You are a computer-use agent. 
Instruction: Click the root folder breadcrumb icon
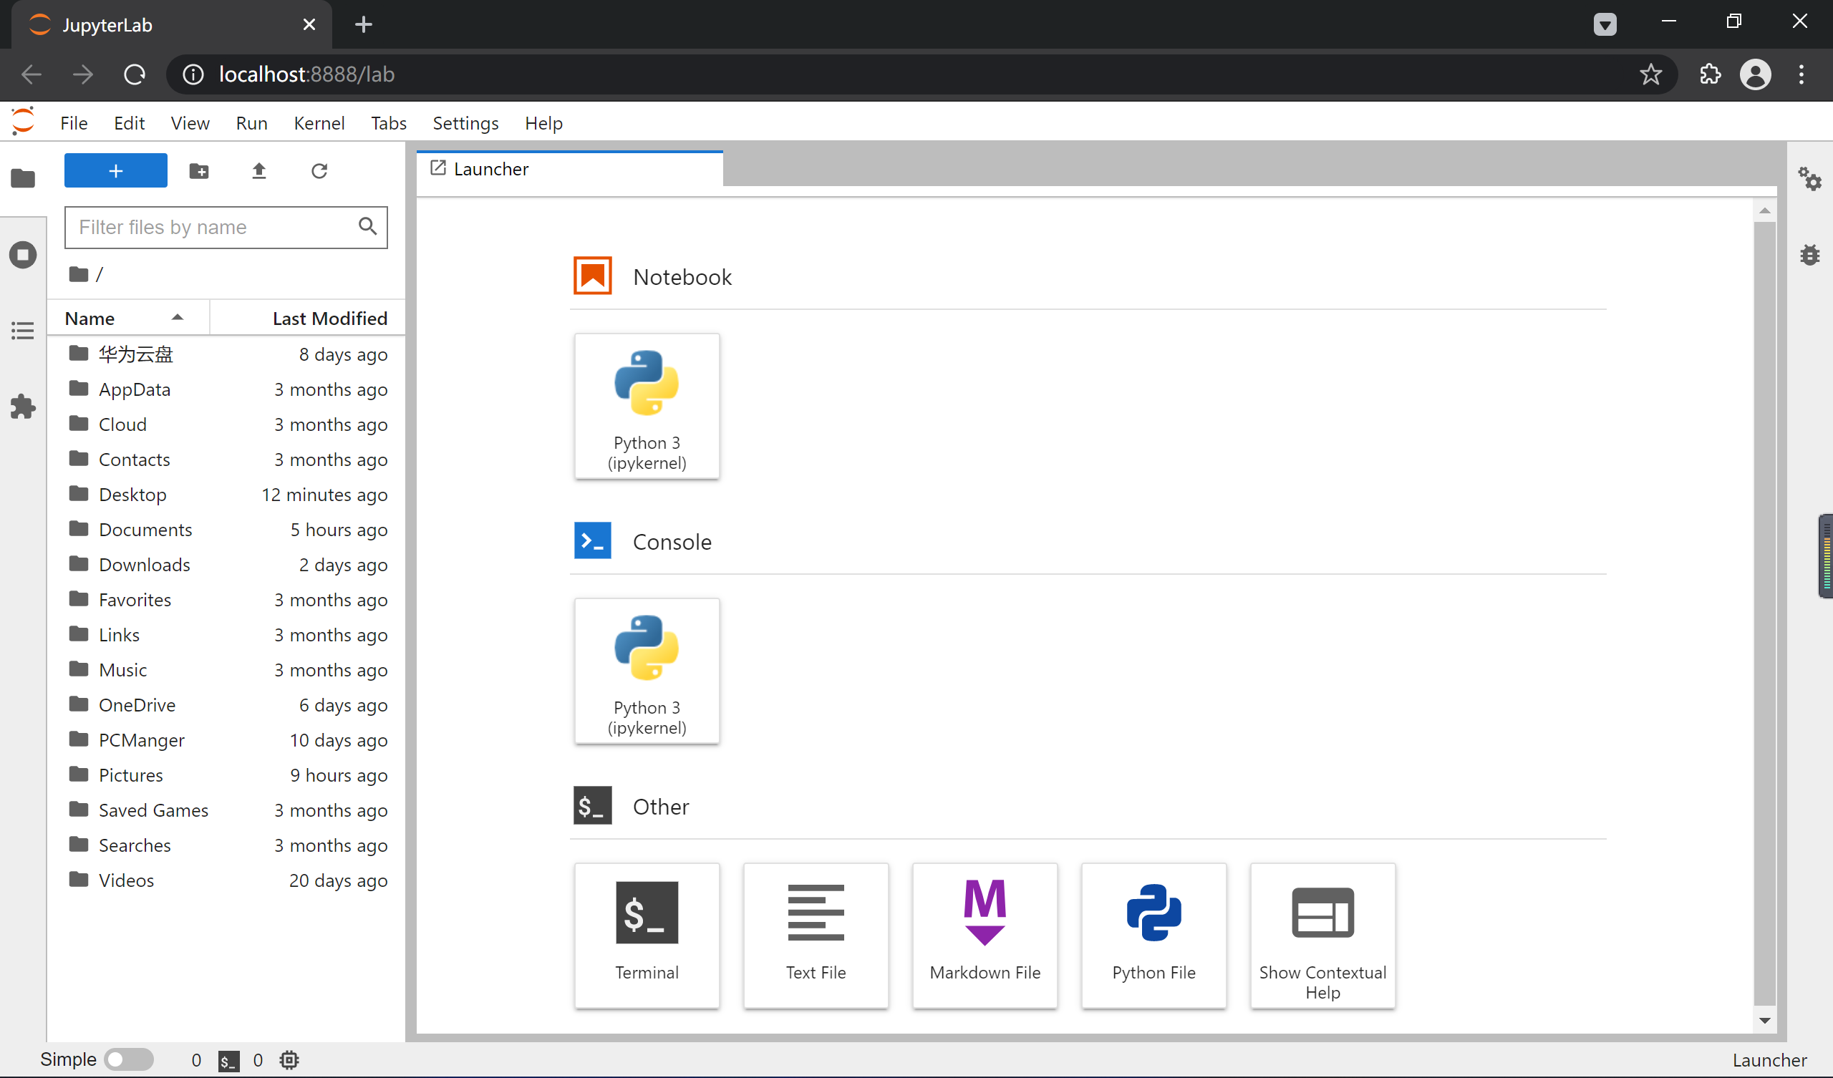pyautogui.click(x=79, y=275)
